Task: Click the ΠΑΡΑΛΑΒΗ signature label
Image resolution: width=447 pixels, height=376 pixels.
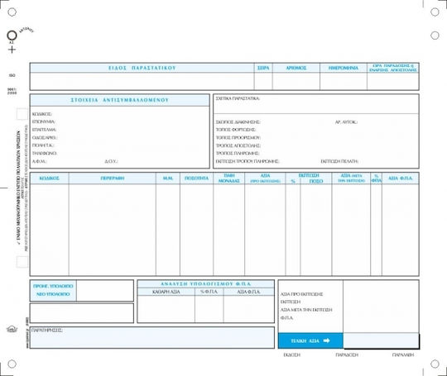Action: pos(403,355)
